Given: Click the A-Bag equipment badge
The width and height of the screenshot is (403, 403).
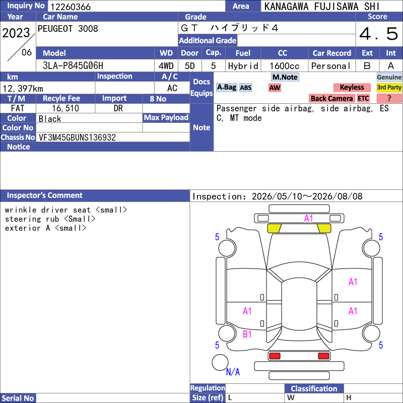Looking at the screenshot, I should (226, 88).
